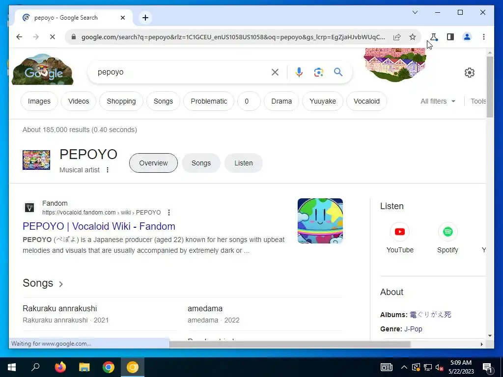The image size is (503, 377).
Task: Open Windows taskbar search
Action: tap(35, 367)
